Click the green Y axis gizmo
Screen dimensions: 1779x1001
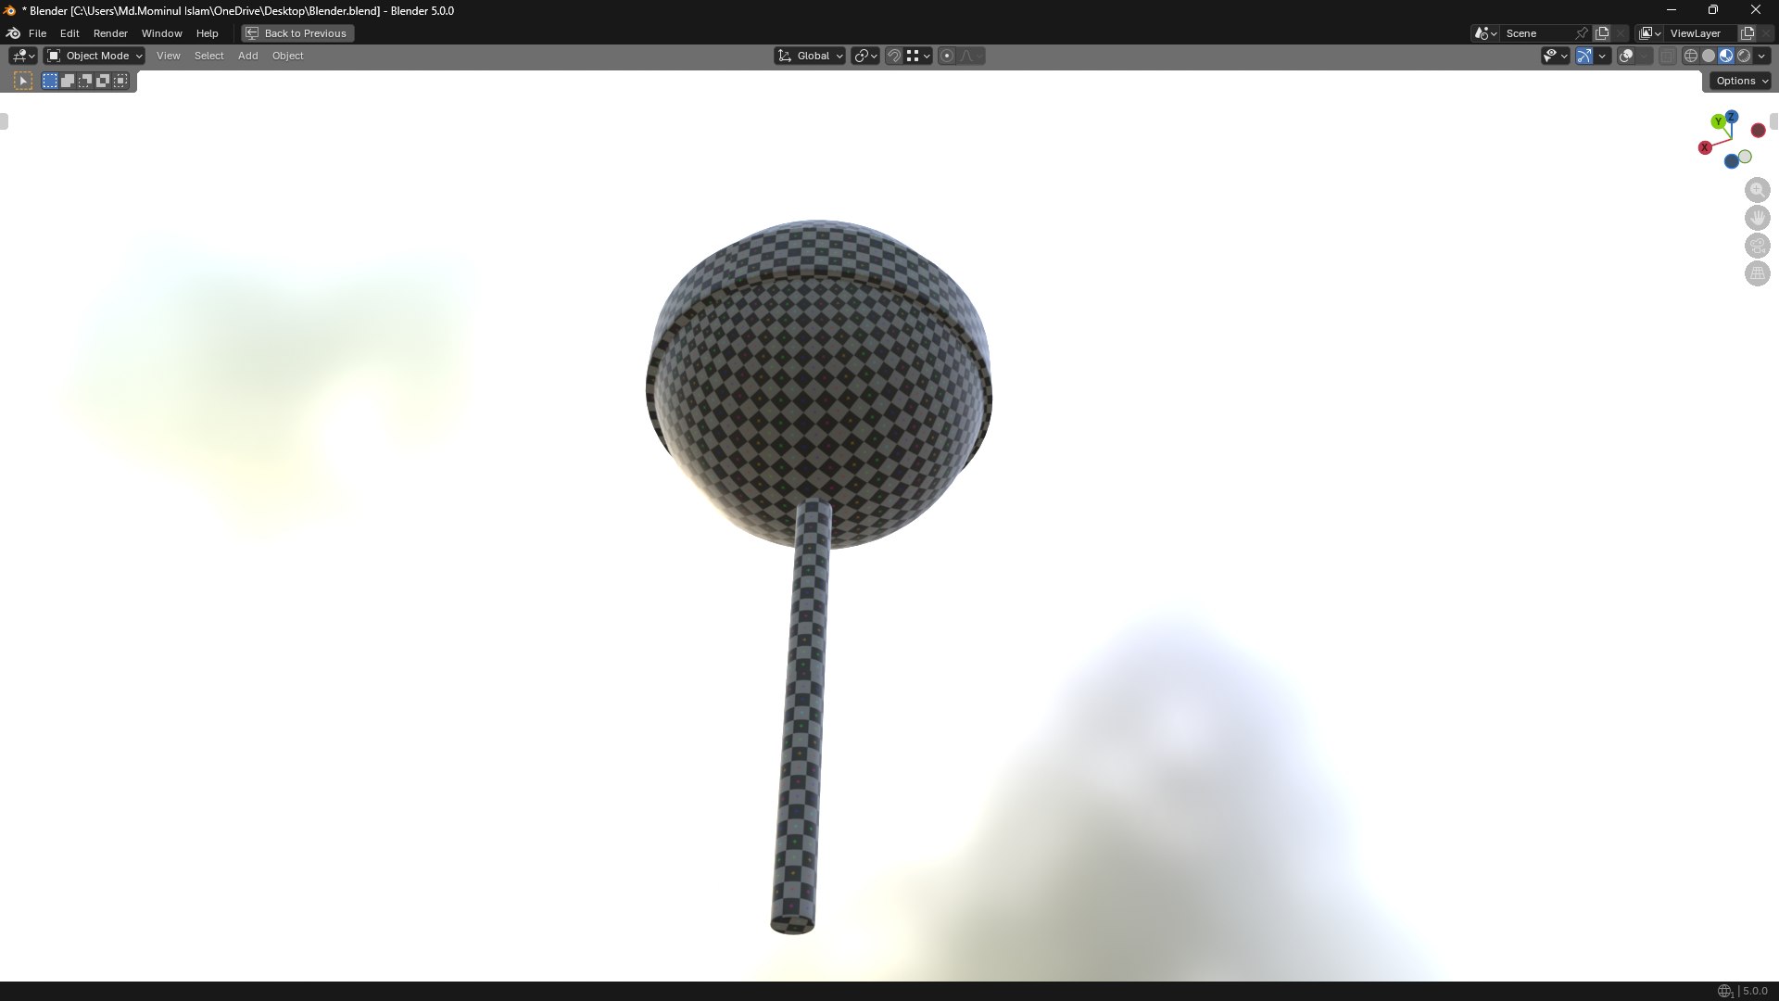[x=1719, y=121]
